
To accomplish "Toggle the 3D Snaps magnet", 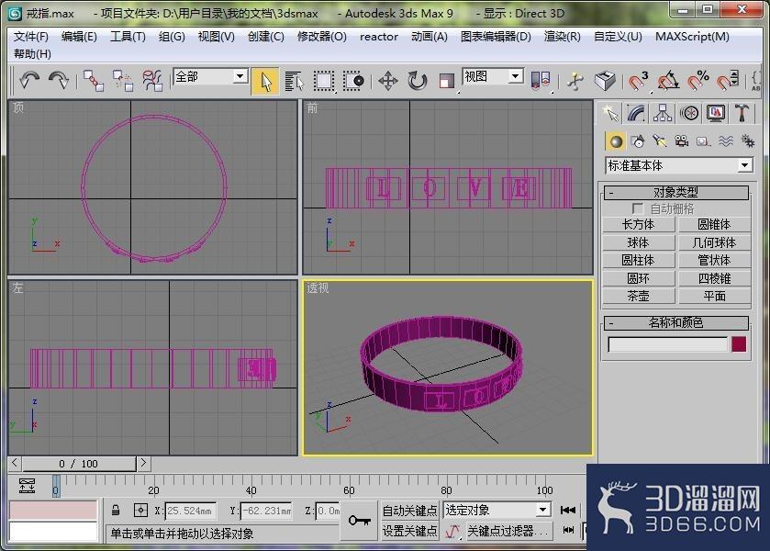I will coord(639,81).
